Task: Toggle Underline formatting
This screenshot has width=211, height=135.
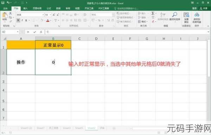Action: pos(26,20)
